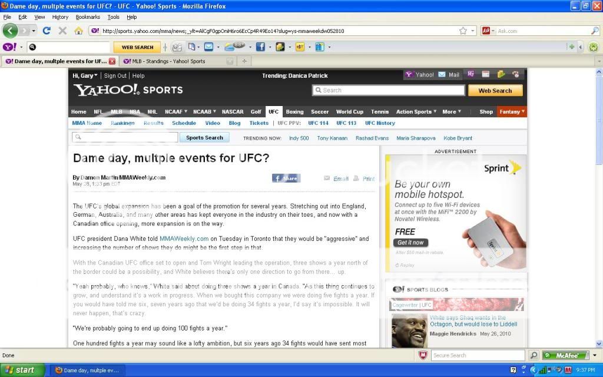This screenshot has height=377, width=603.
Task: Click the page vertical scrollbar down arrow
Action: click(599, 344)
